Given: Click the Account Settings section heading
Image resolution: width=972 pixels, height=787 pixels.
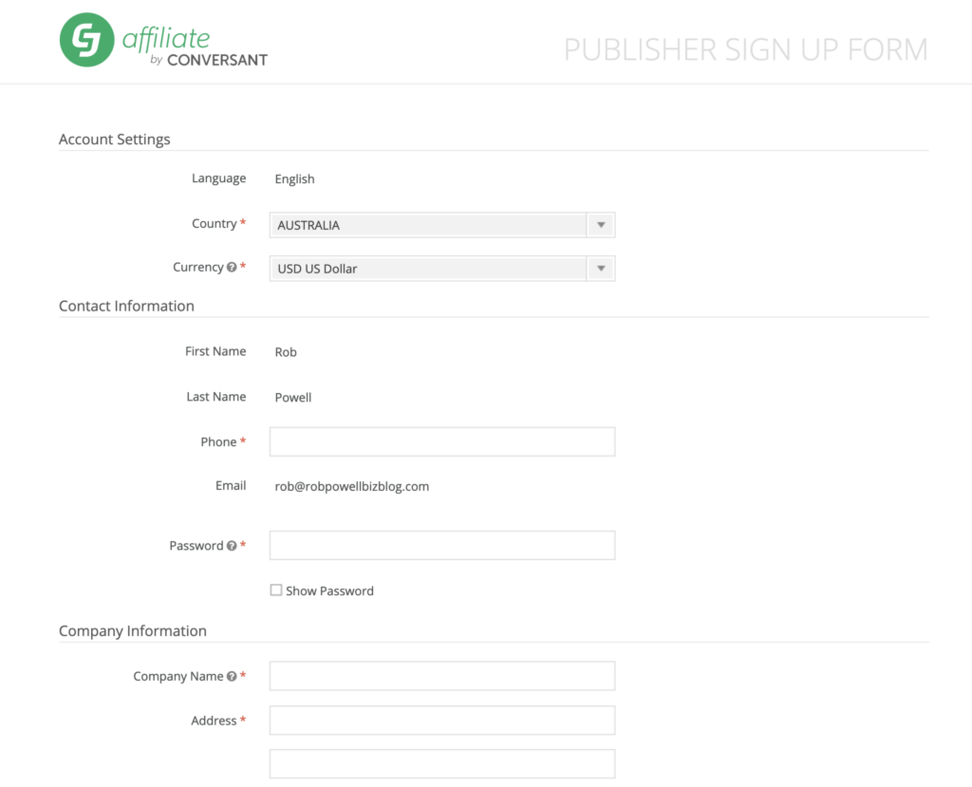Looking at the screenshot, I should tap(114, 139).
